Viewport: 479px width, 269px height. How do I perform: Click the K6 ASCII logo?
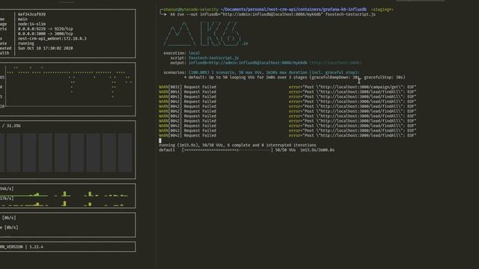click(x=206, y=34)
